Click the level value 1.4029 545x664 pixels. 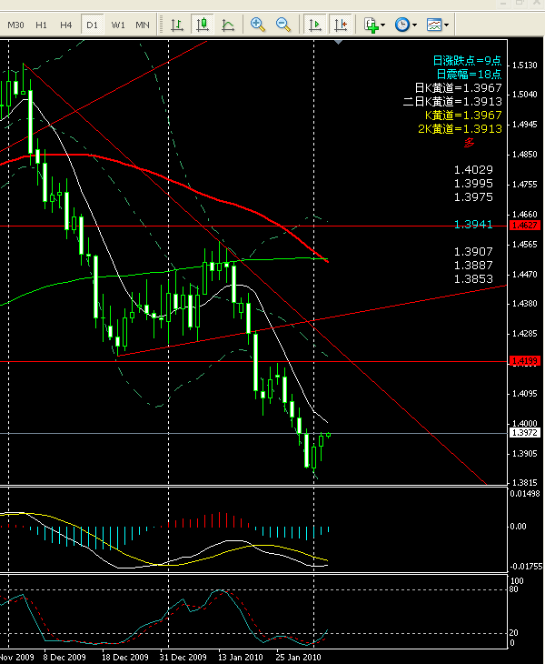(473, 170)
